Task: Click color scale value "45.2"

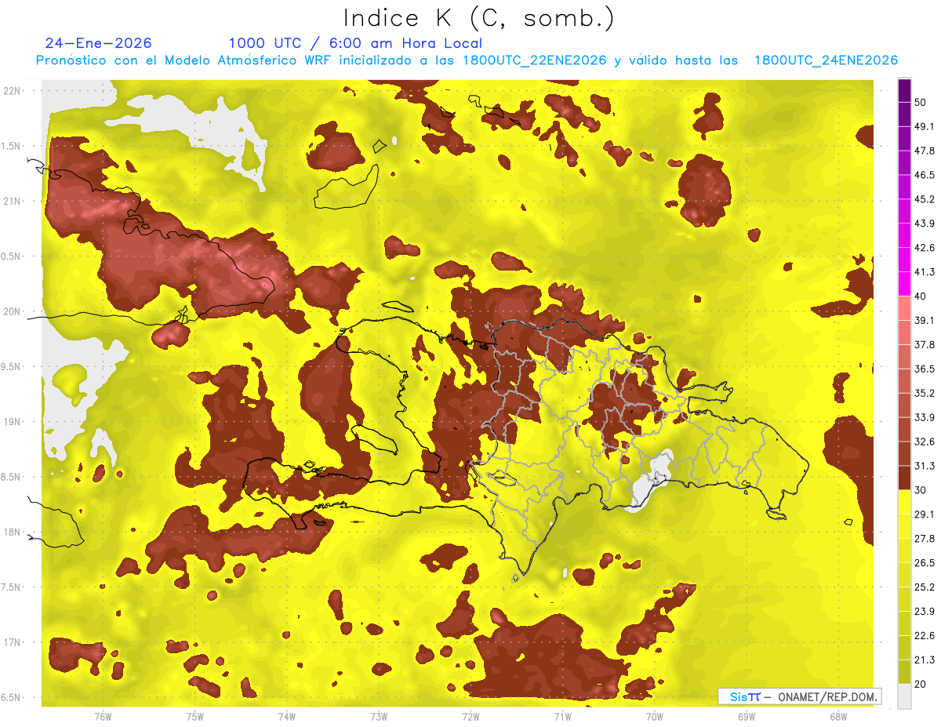Action: 924,199
